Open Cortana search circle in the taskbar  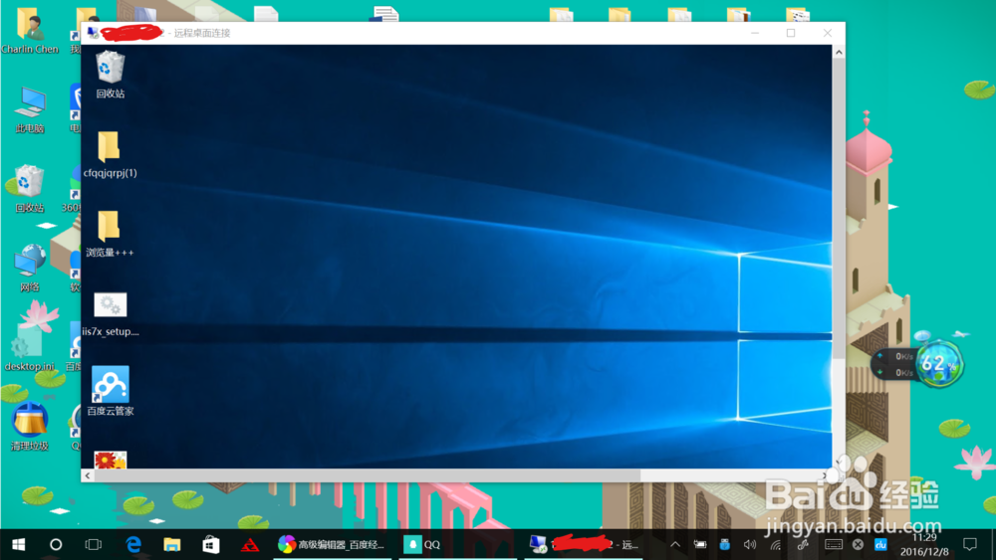coord(56,544)
